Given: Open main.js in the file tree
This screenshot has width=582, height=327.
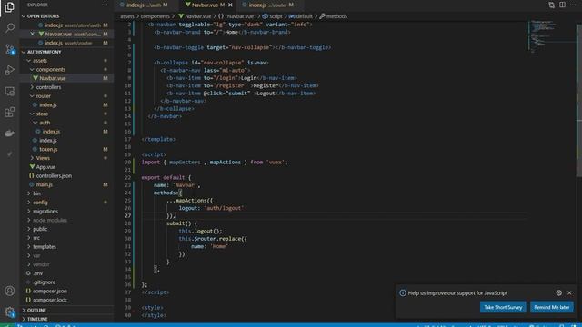Looking at the screenshot, I should 66,184.
